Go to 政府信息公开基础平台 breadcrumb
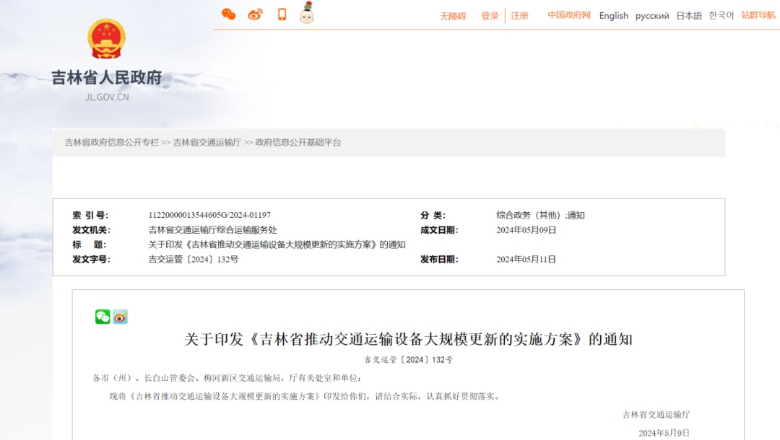 click(x=298, y=143)
